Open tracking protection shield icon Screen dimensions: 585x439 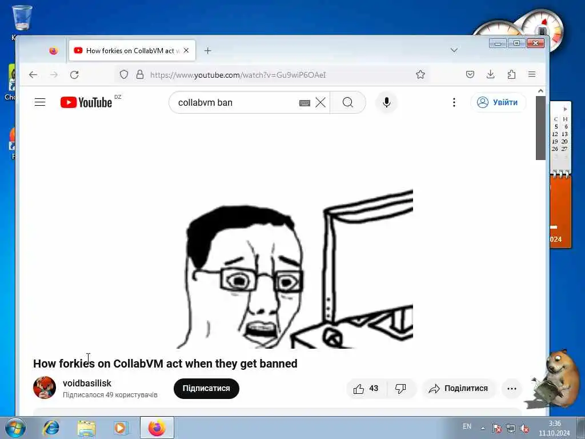coord(124,75)
